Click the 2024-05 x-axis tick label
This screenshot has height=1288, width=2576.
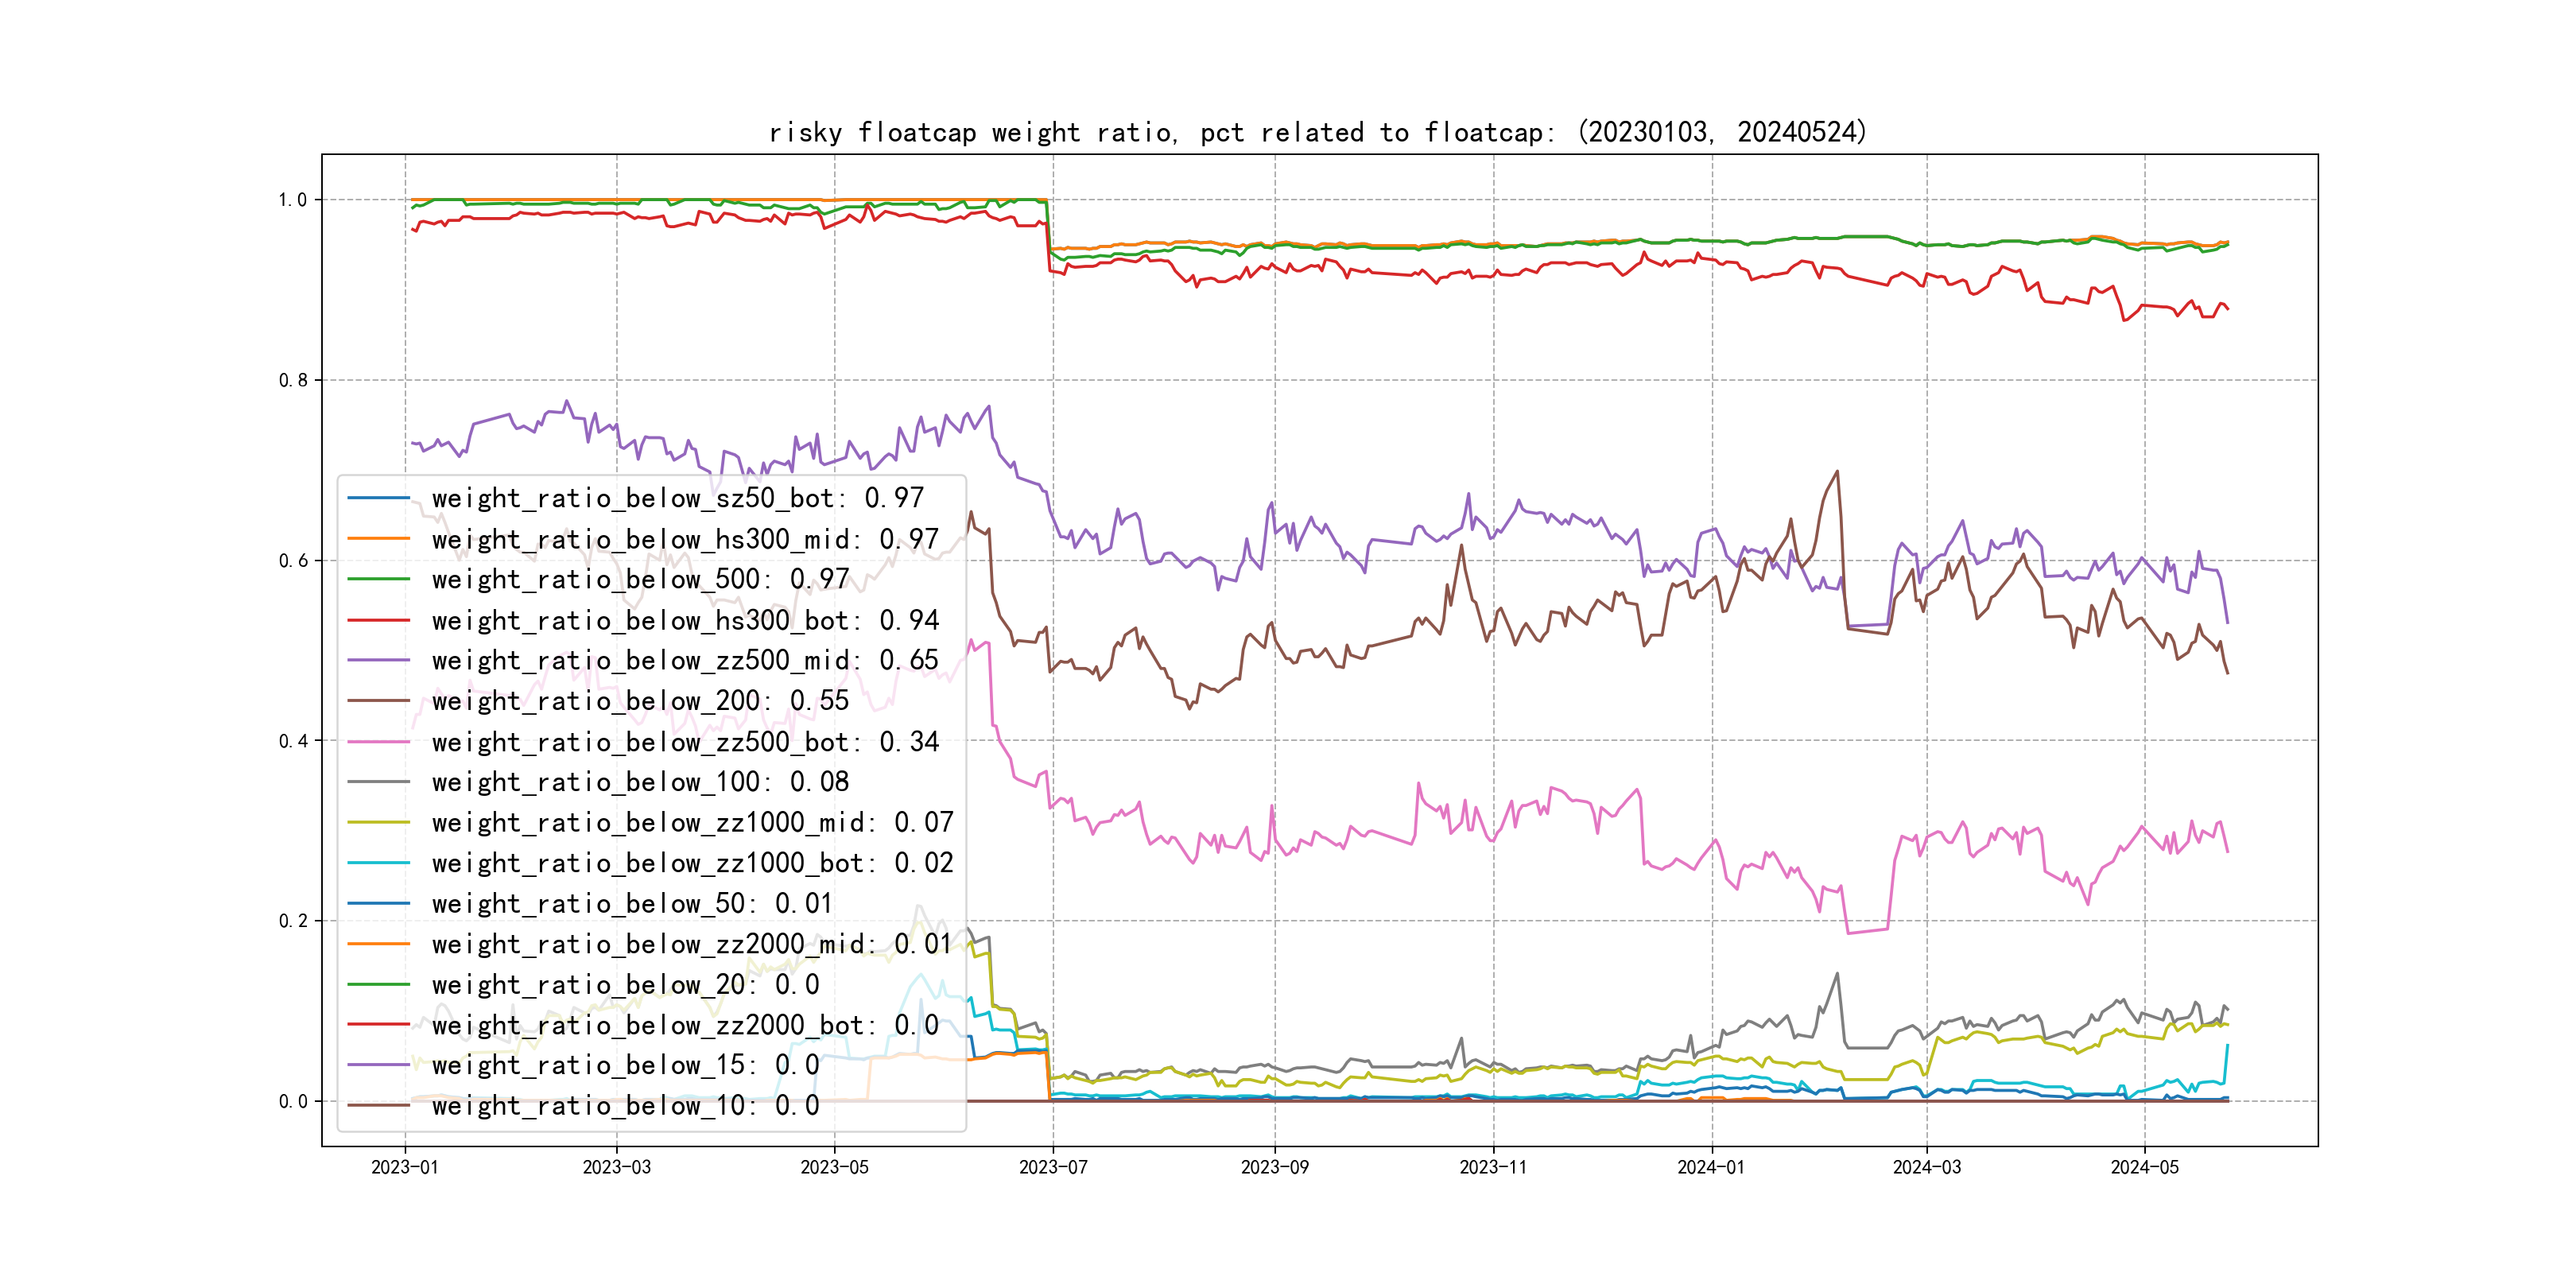point(2144,1167)
